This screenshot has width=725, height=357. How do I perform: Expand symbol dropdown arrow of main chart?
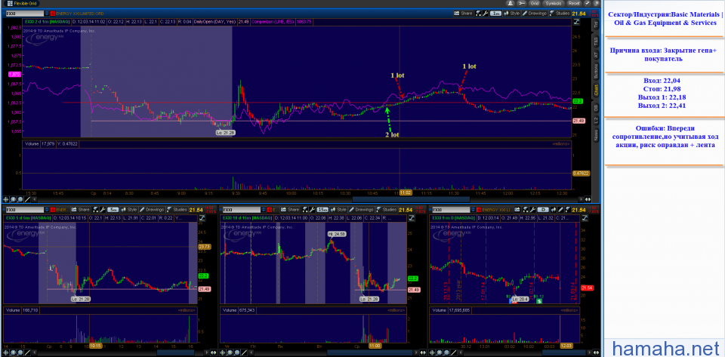tap(48, 14)
